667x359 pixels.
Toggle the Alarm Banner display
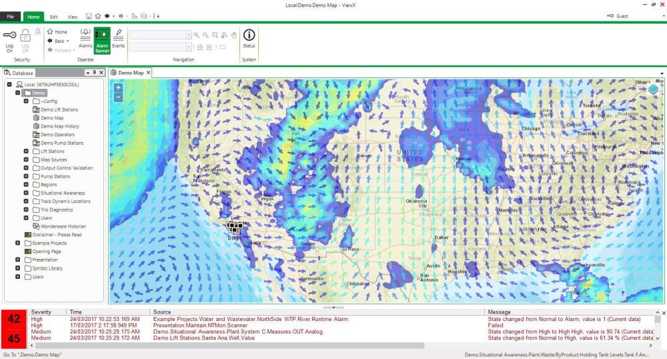(x=102, y=39)
